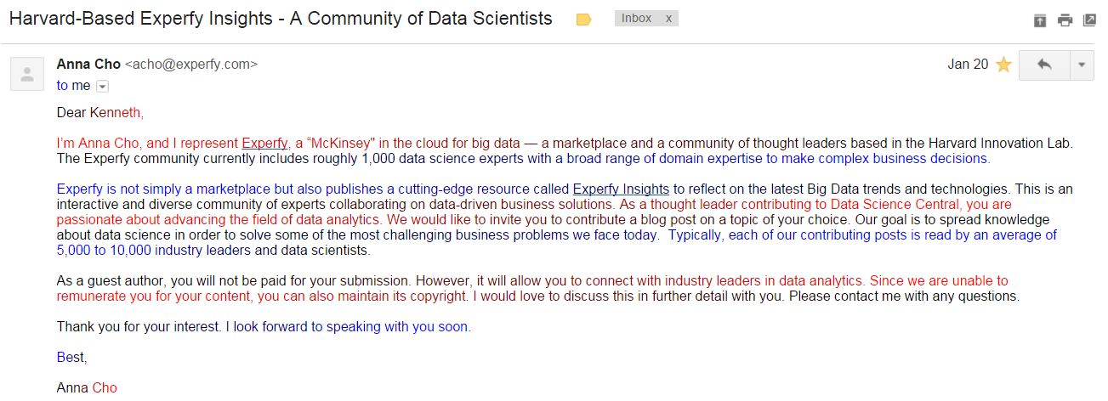Open the email in a new window
The height and width of the screenshot is (401, 1108).
click(x=1089, y=20)
